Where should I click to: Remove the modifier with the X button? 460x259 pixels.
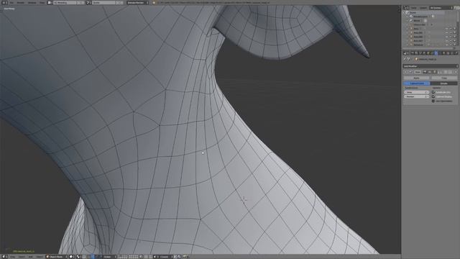[456, 72]
